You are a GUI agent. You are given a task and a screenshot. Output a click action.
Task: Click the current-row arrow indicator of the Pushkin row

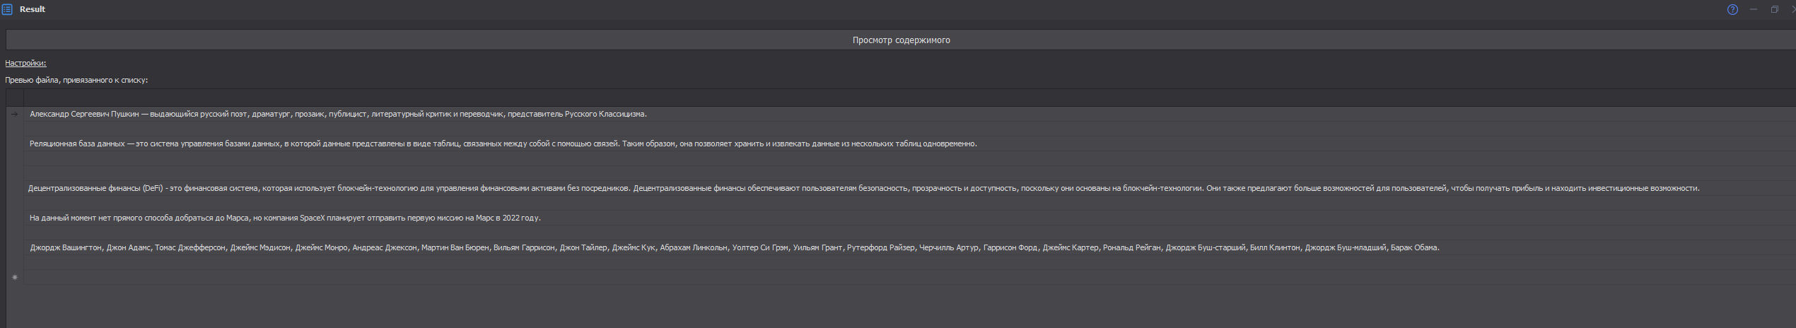[15, 114]
